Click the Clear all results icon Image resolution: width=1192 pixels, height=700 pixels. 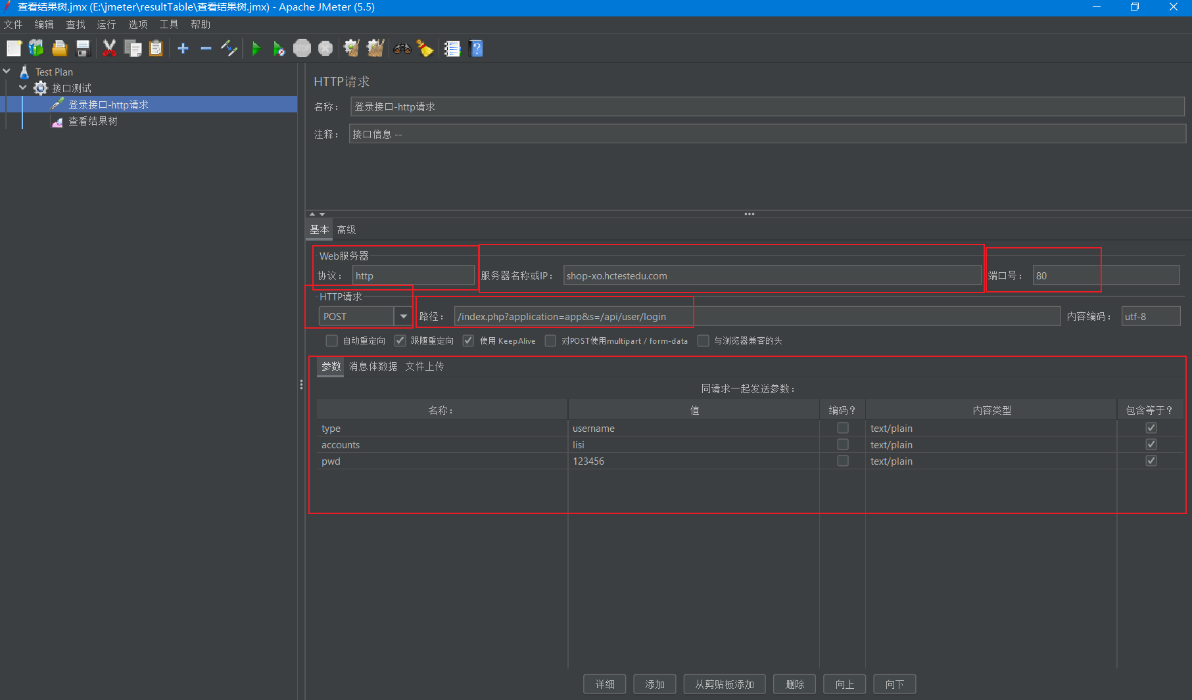(x=375, y=48)
